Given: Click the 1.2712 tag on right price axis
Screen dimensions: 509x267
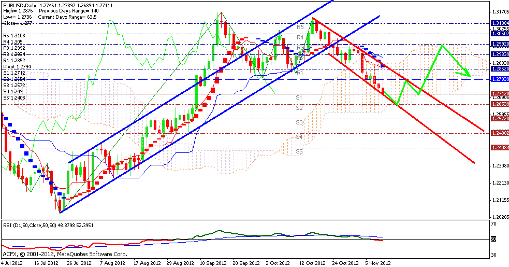Looking at the screenshot, I should tap(499, 94).
